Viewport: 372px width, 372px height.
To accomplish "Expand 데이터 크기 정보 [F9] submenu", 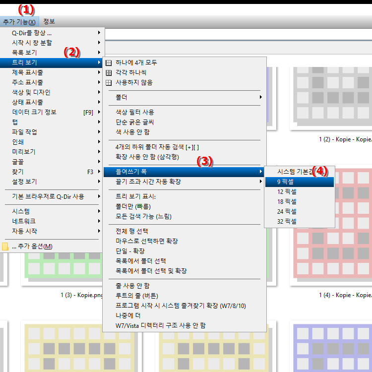I will (51, 112).
